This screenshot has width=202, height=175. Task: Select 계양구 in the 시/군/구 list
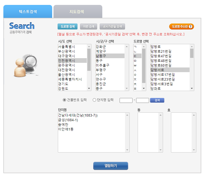click(110, 51)
